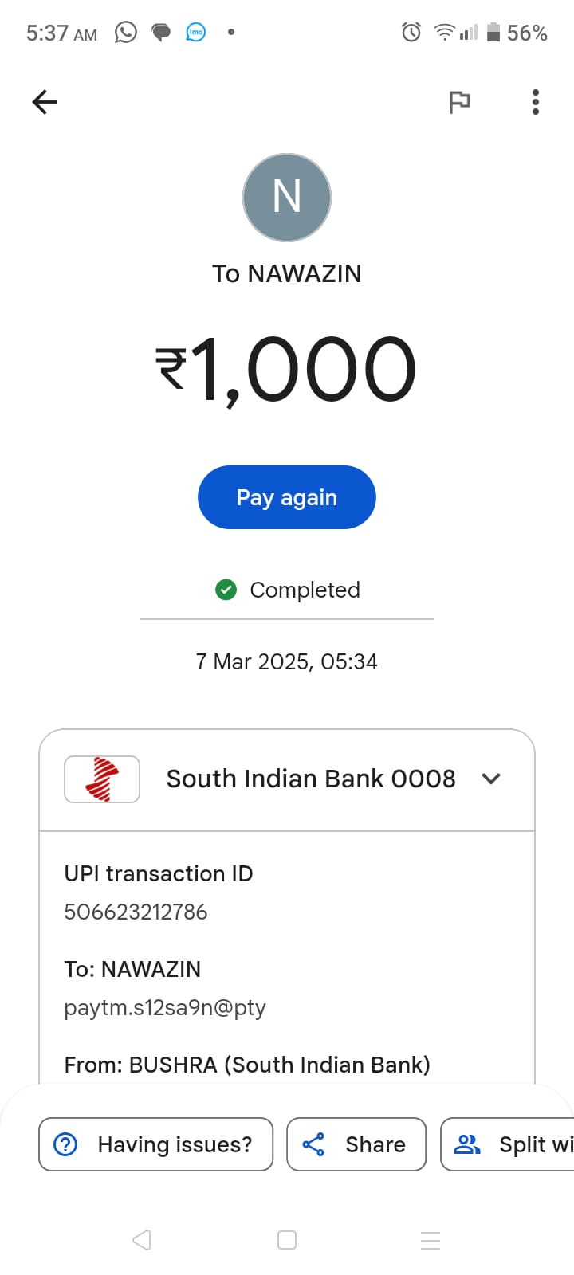Tap the South Indian Bank logo
The width and height of the screenshot is (574, 1275).
tap(102, 779)
